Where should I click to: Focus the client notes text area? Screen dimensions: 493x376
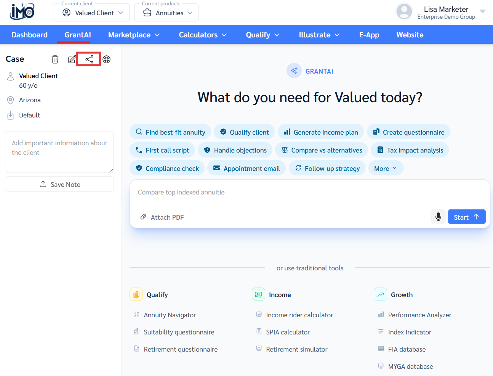[60, 152]
